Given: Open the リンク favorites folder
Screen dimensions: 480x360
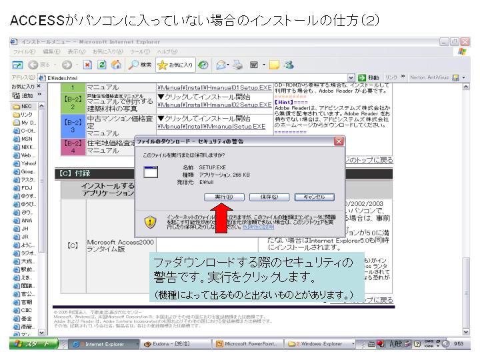Looking at the screenshot, I should (23, 115).
